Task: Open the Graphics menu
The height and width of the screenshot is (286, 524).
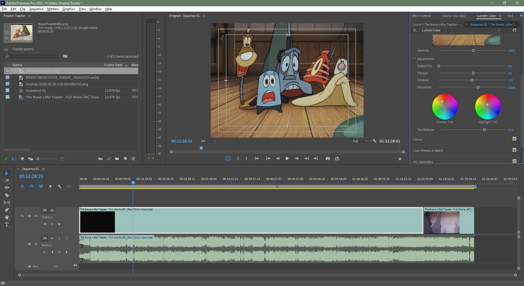Action: [69, 9]
